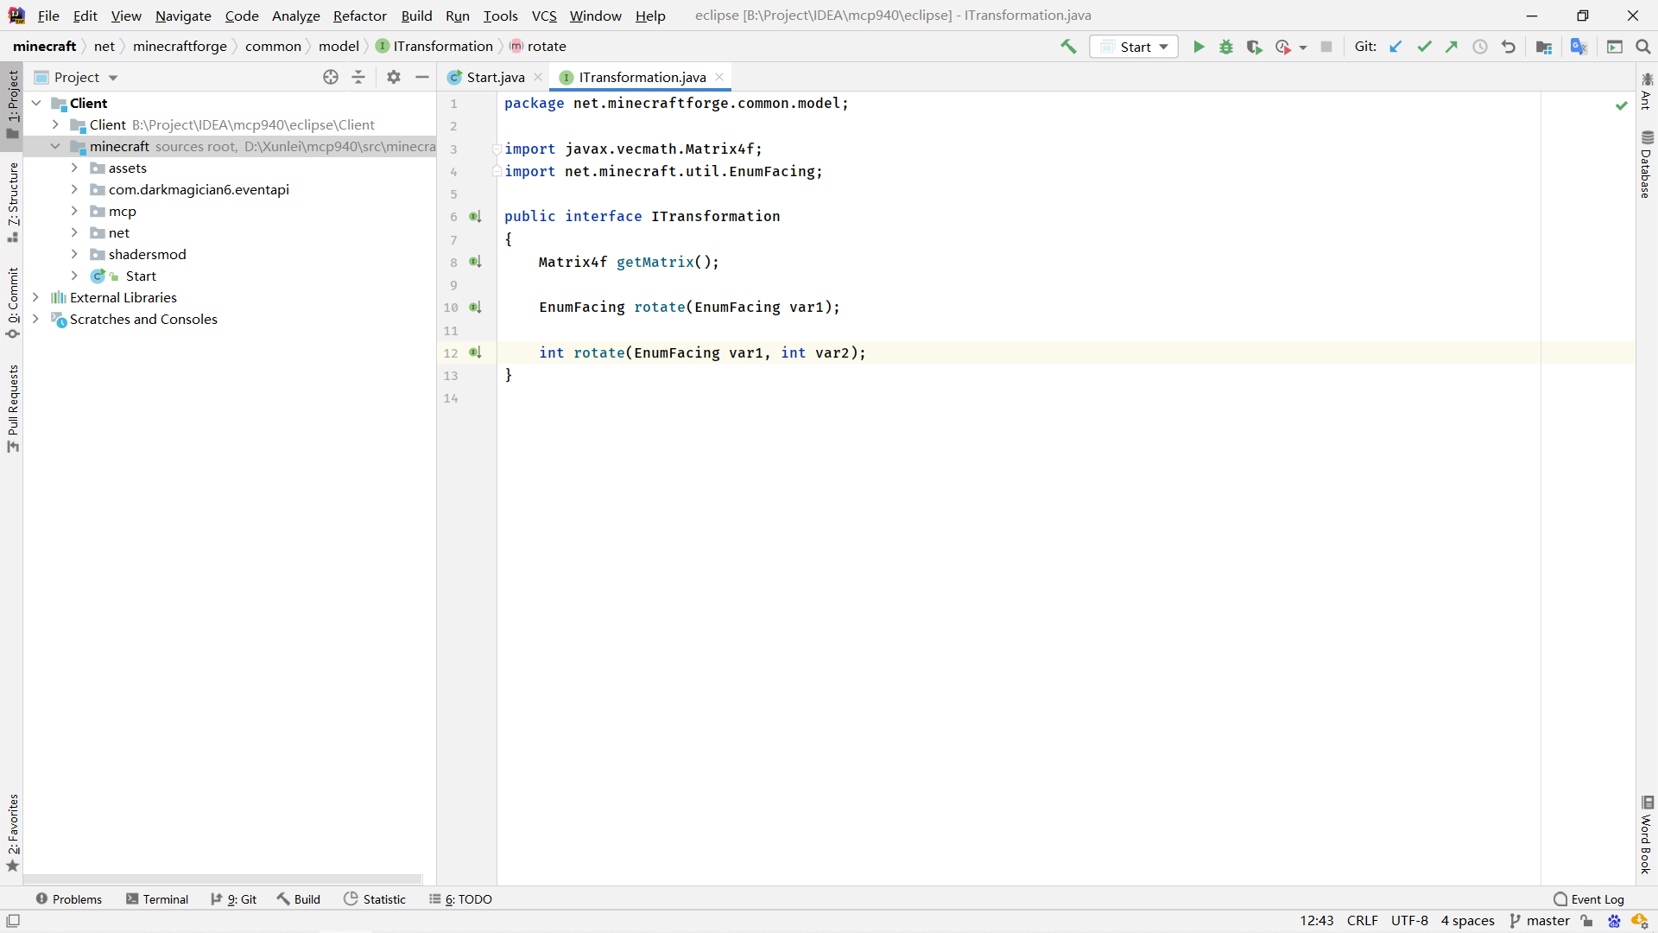This screenshot has width=1658, height=933.
Task: Switch to the Start.java tab
Action: pos(495,77)
